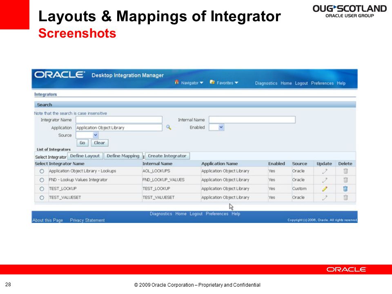Click the red Screenshots subtitle
The image size is (392, 294).
click(77, 33)
